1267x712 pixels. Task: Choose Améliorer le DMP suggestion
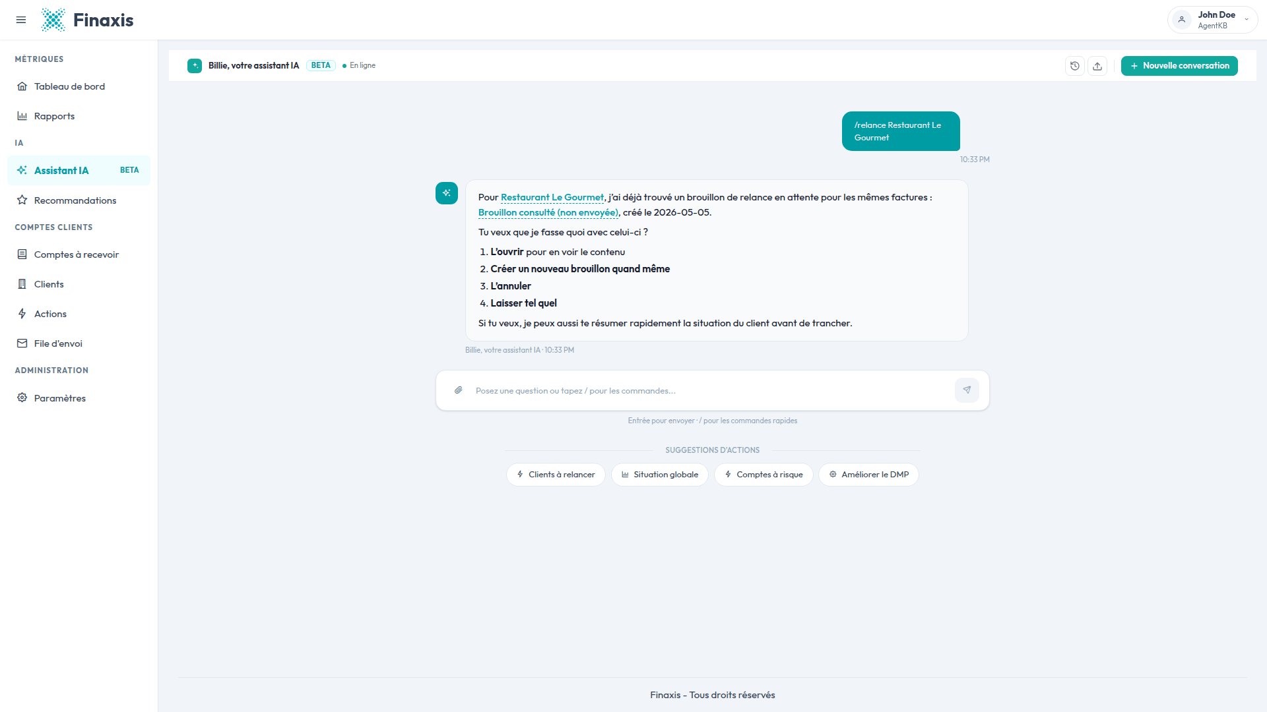(x=869, y=475)
